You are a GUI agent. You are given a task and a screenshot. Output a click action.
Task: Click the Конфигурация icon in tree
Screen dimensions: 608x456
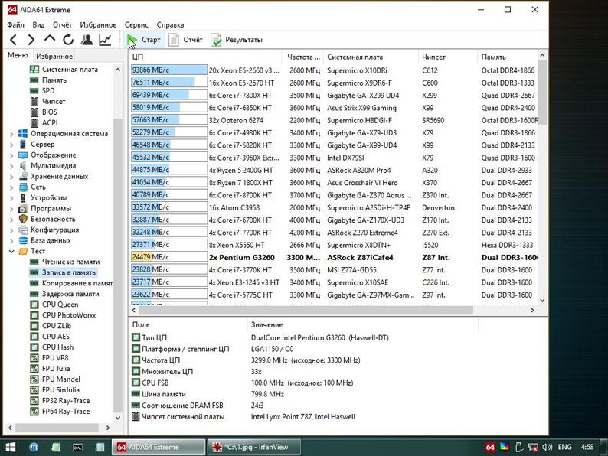click(23, 230)
